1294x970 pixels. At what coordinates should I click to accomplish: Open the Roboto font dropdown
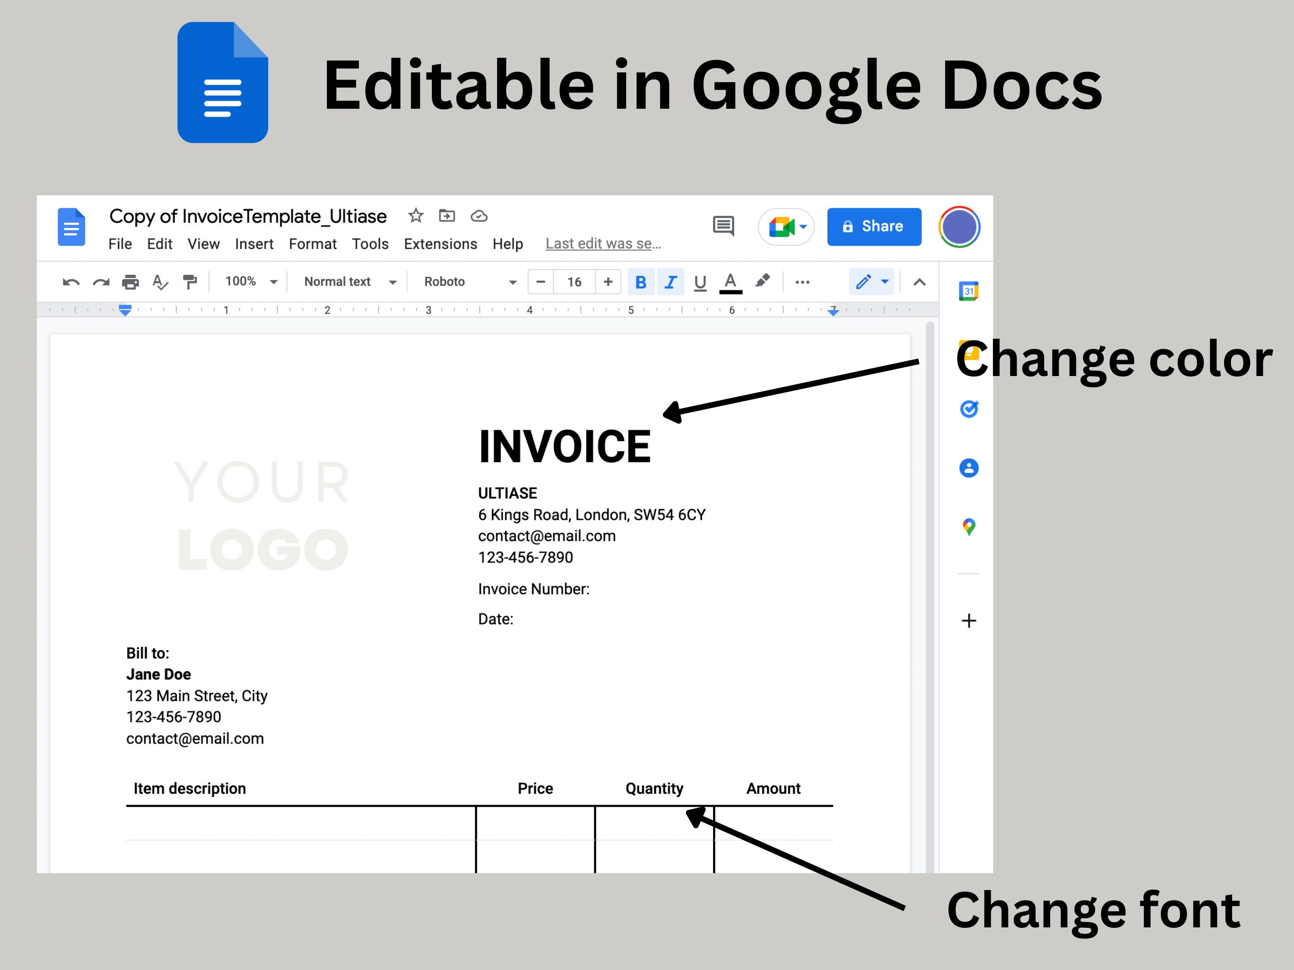pos(470,282)
